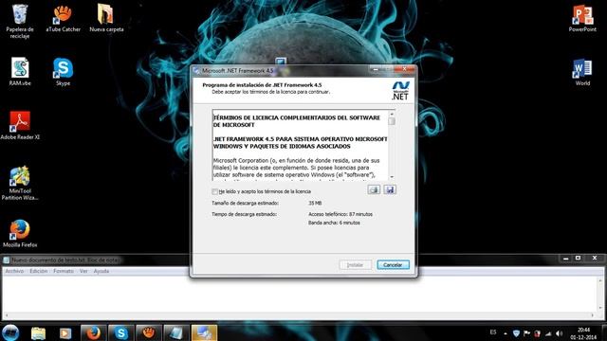Open Windows Media Player from the taskbar
Screen dimensions: 607x341
click(x=65, y=332)
